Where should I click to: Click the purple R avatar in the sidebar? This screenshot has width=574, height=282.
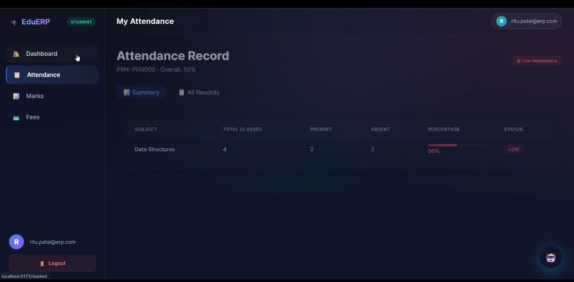[16, 242]
